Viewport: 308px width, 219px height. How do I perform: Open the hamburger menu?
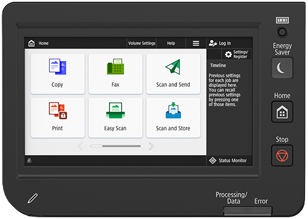coord(196,43)
